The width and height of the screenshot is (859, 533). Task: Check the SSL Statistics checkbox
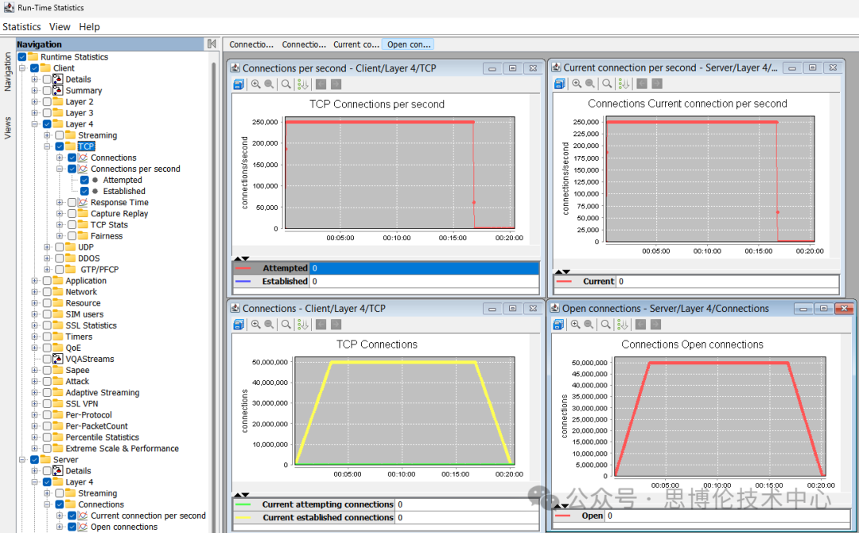pyautogui.click(x=47, y=325)
